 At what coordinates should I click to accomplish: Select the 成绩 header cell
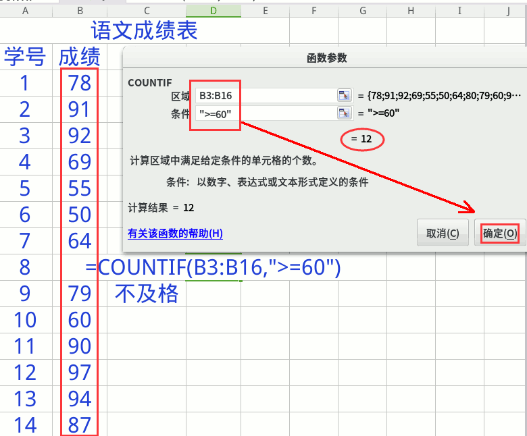(80, 57)
